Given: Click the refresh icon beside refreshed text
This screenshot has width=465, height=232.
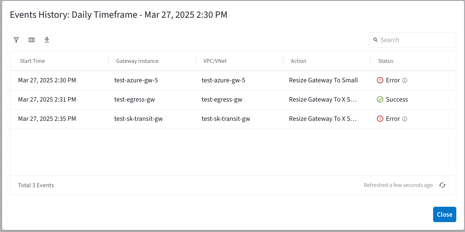Looking at the screenshot, I should pyautogui.click(x=442, y=185).
